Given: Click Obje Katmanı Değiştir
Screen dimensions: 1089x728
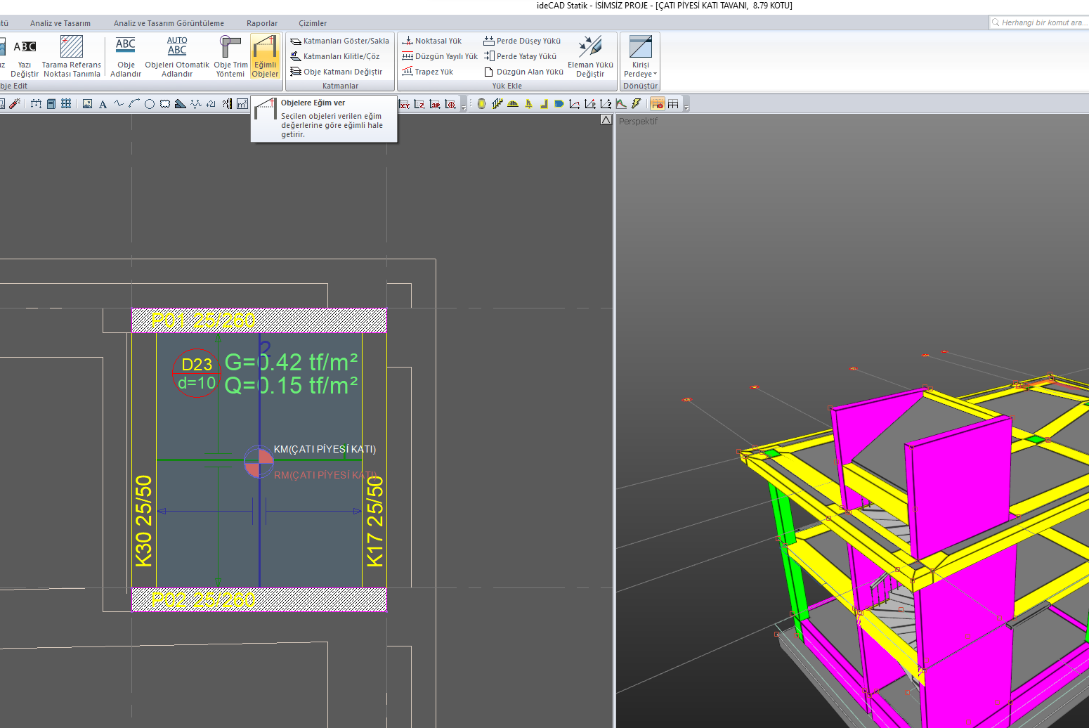Looking at the screenshot, I should click(x=337, y=72).
